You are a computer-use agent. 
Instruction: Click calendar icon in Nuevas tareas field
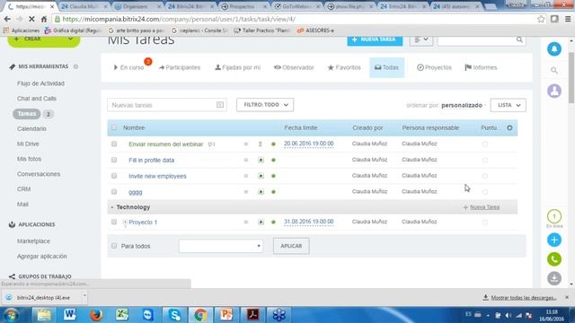(219, 105)
